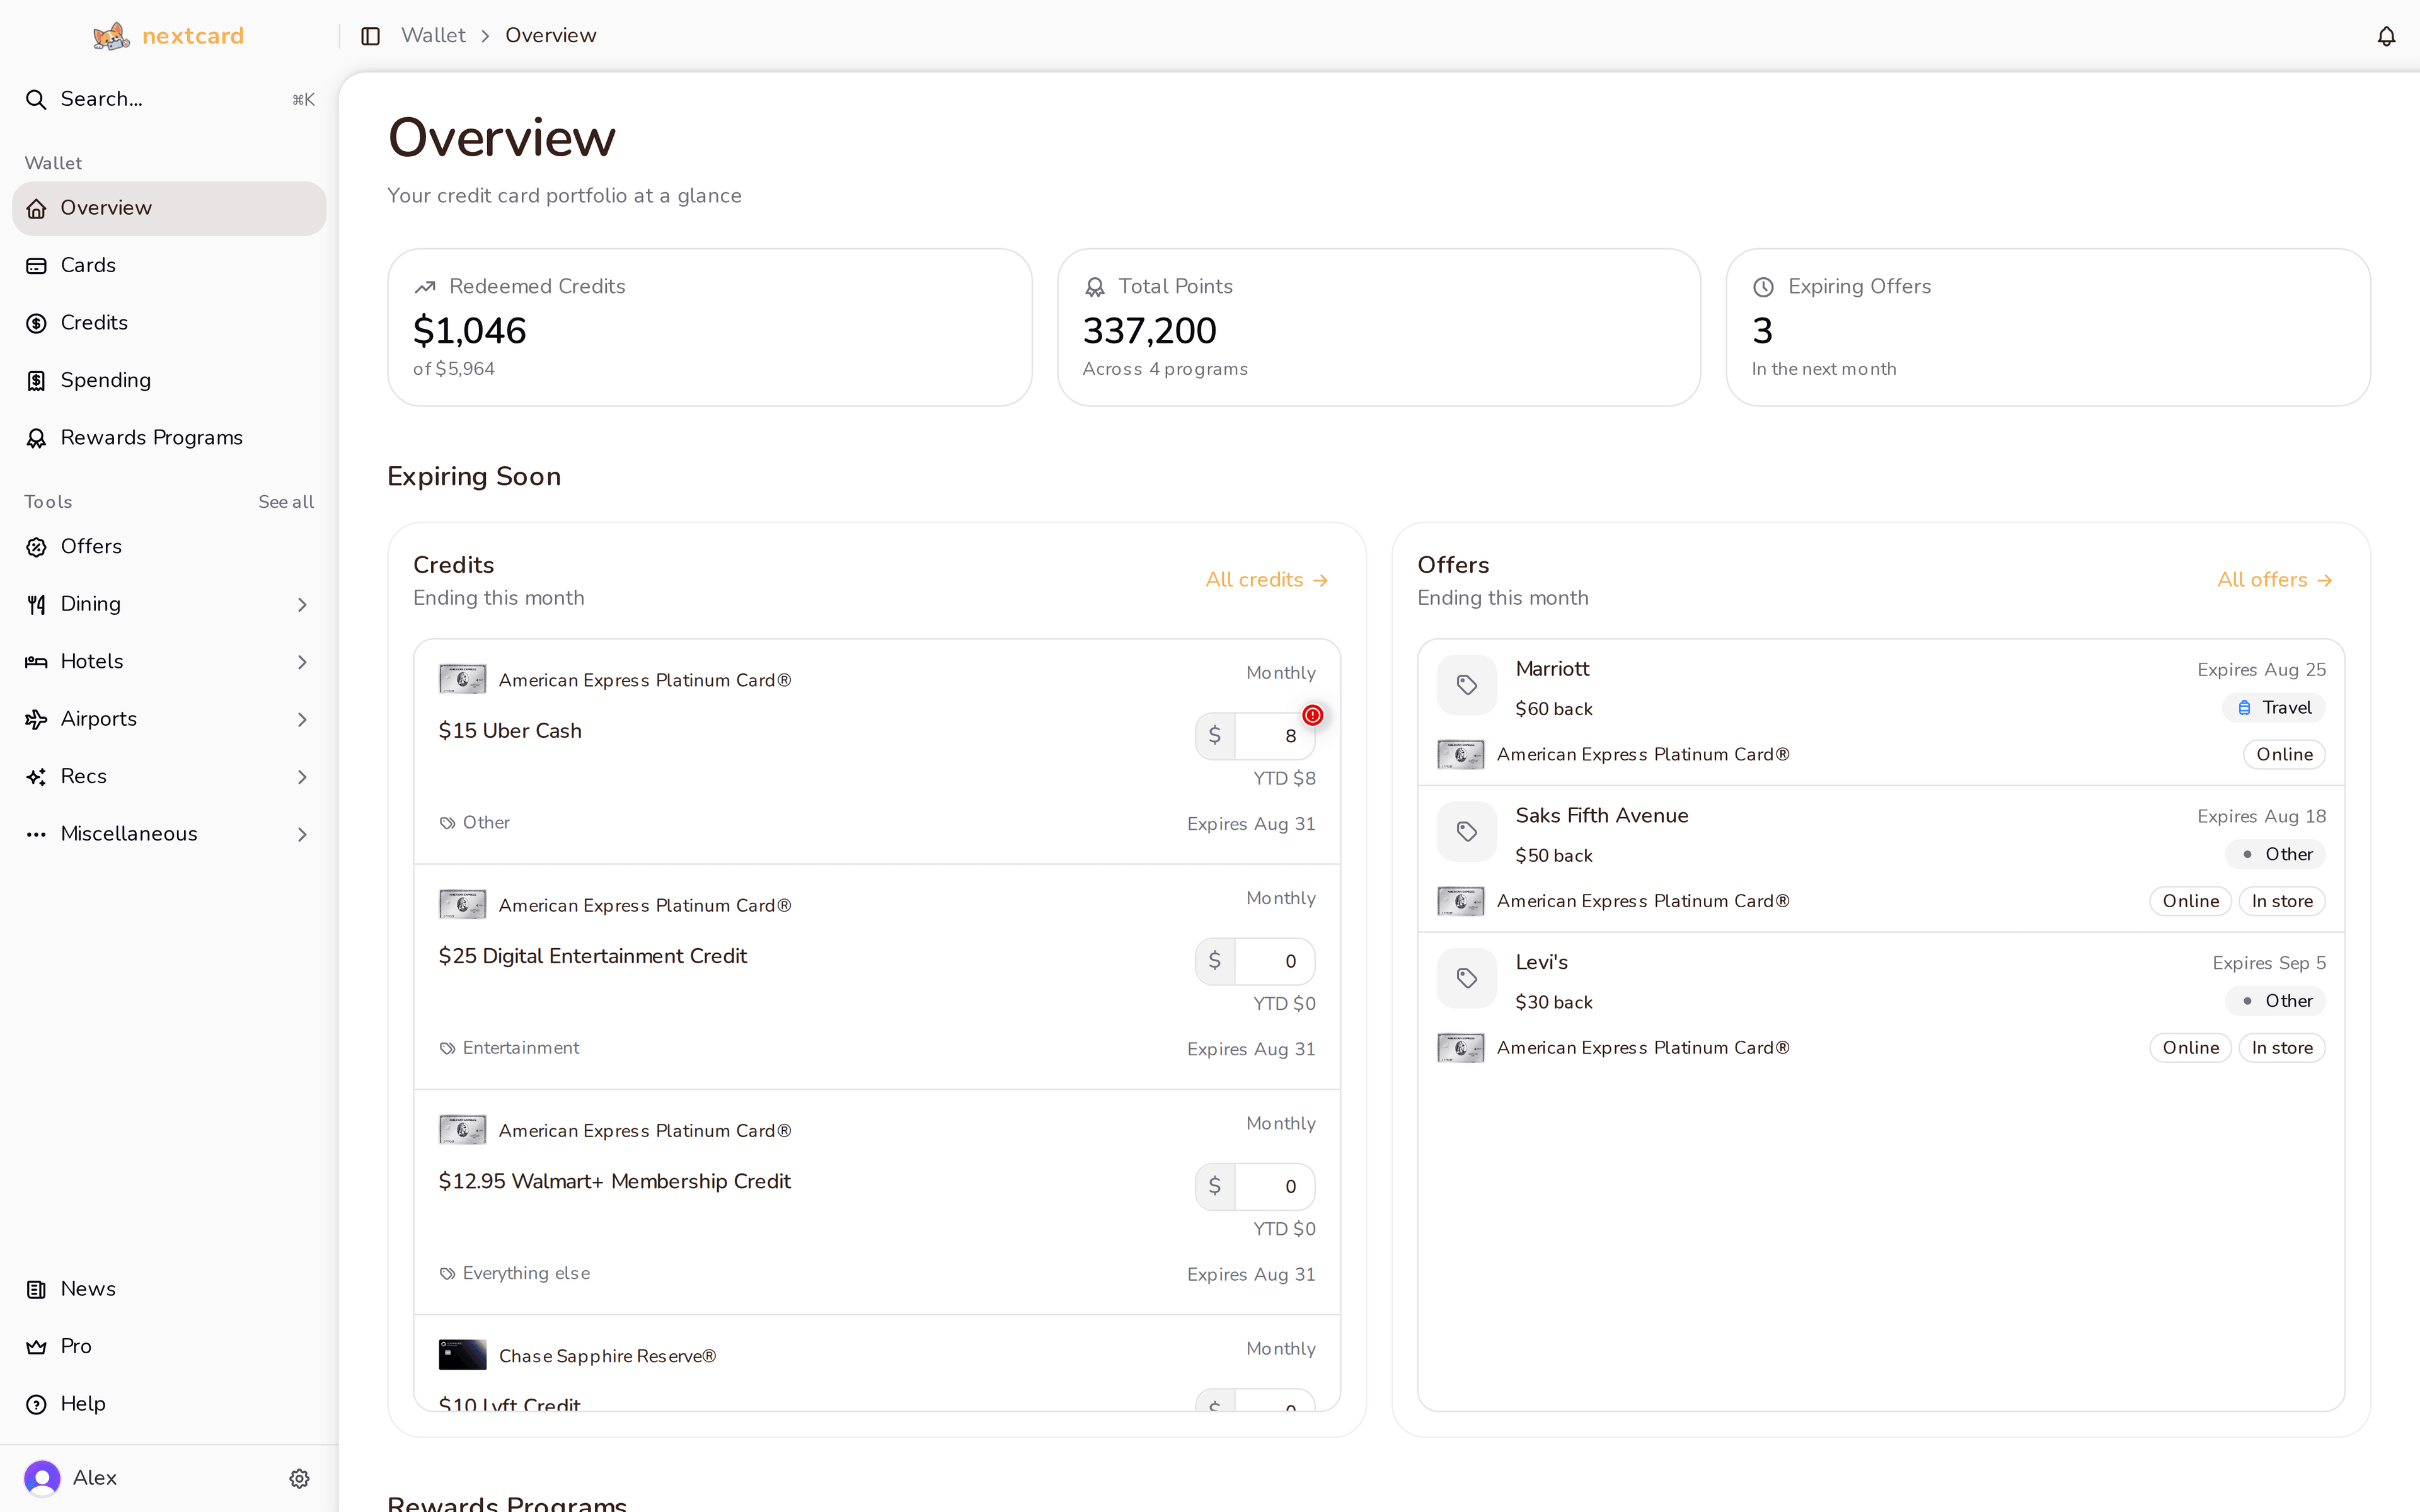Expand the Hotels menu chevron
This screenshot has width=2420, height=1512.
click(302, 661)
